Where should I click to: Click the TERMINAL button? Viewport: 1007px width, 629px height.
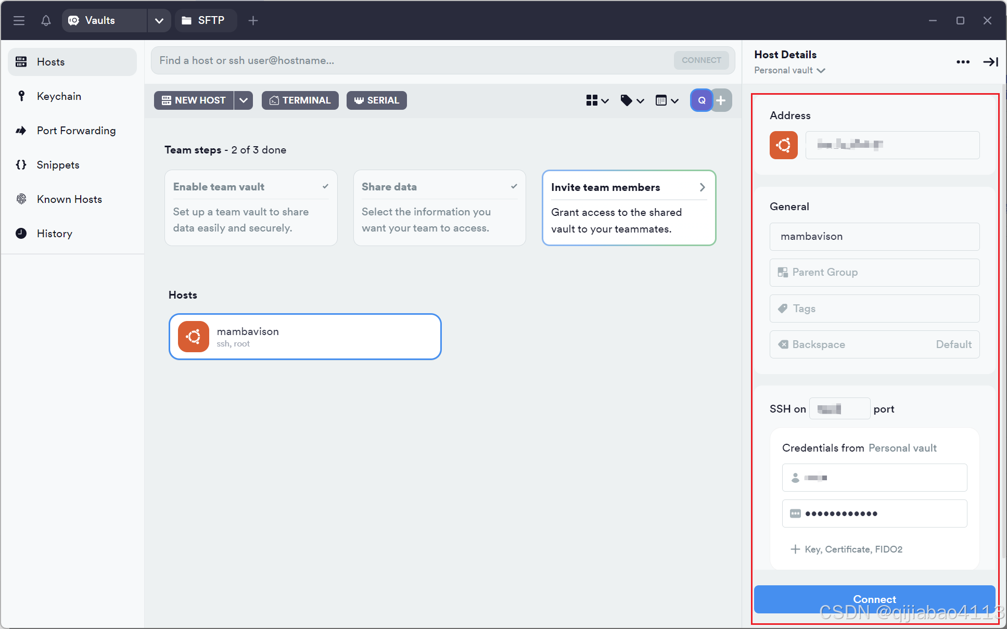point(300,100)
